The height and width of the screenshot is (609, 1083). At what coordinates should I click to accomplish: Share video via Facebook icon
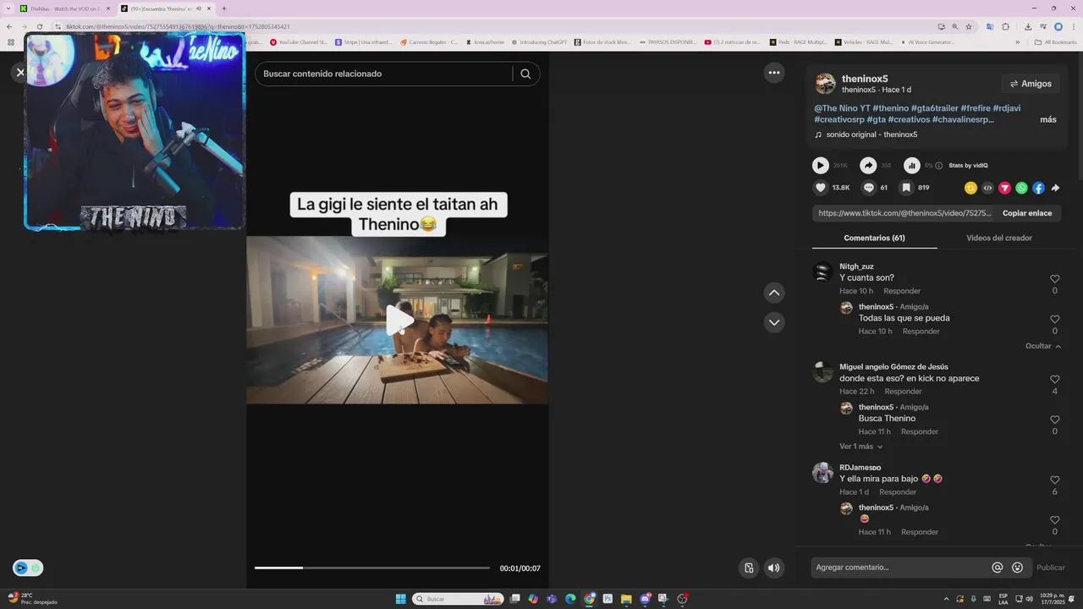(x=1038, y=188)
